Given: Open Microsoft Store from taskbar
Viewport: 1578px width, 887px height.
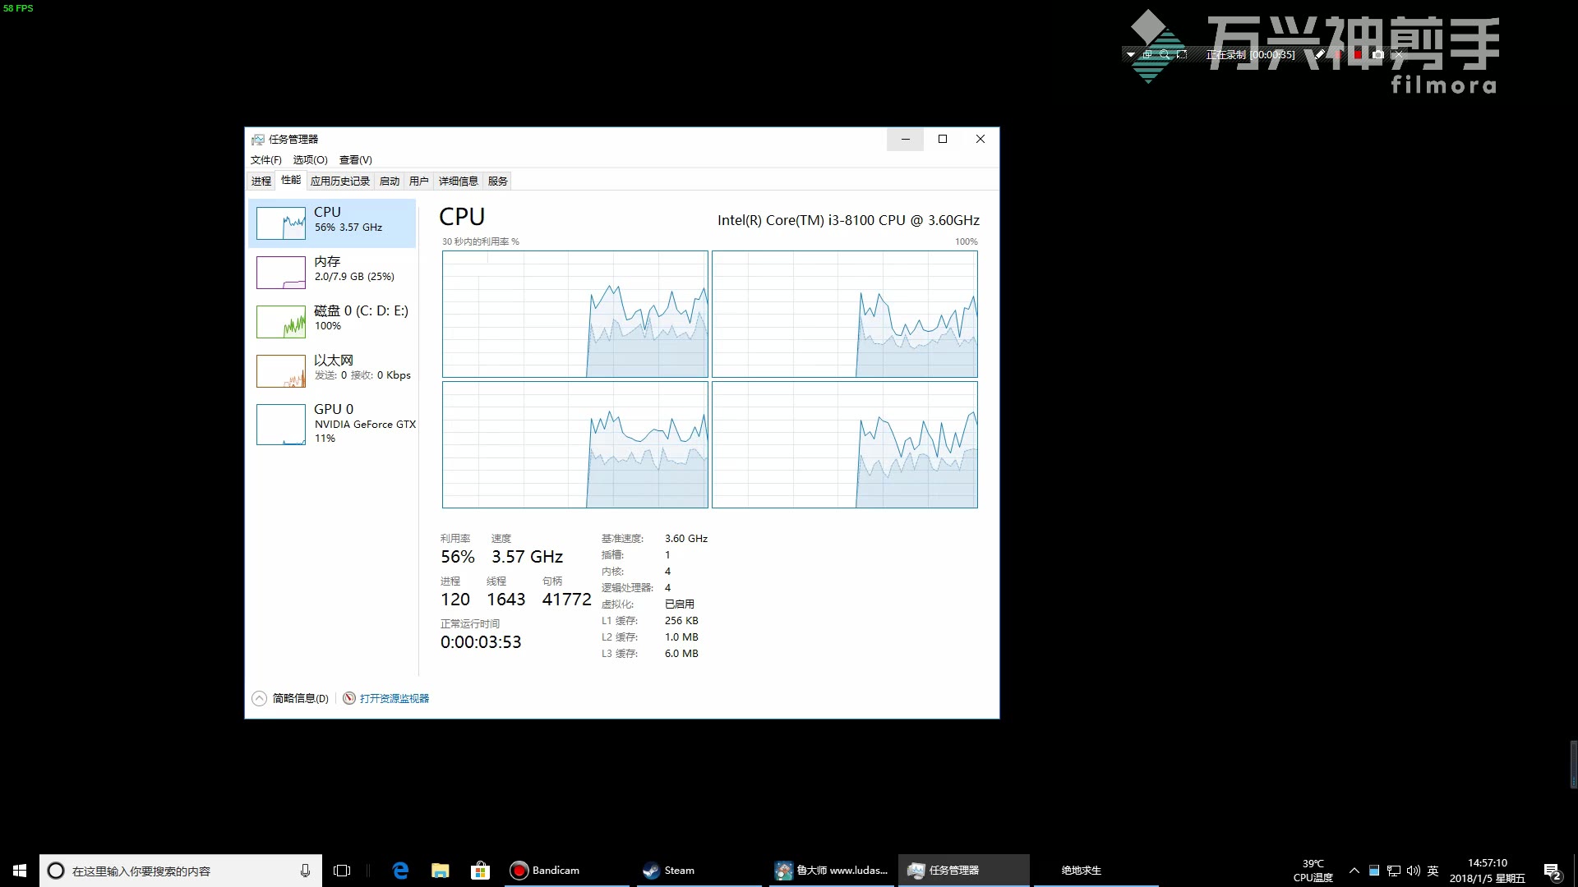Looking at the screenshot, I should click(x=480, y=871).
